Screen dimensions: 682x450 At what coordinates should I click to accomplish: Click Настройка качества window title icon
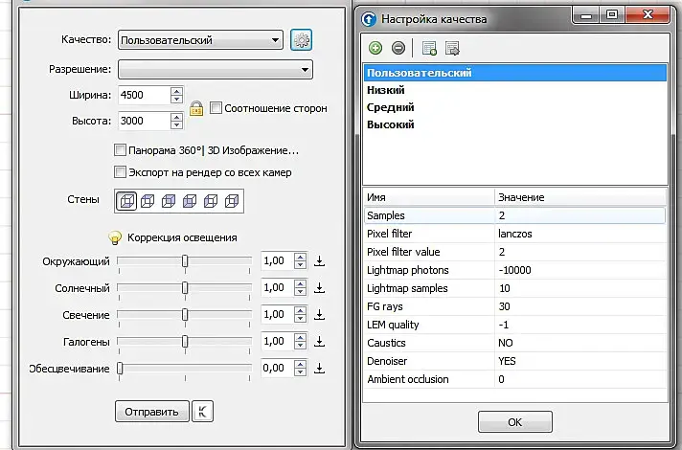click(369, 19)
